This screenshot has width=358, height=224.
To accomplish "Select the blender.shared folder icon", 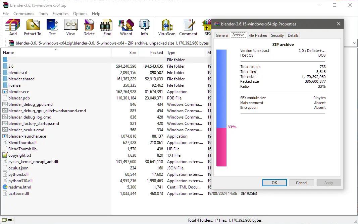I will (5, 79).
